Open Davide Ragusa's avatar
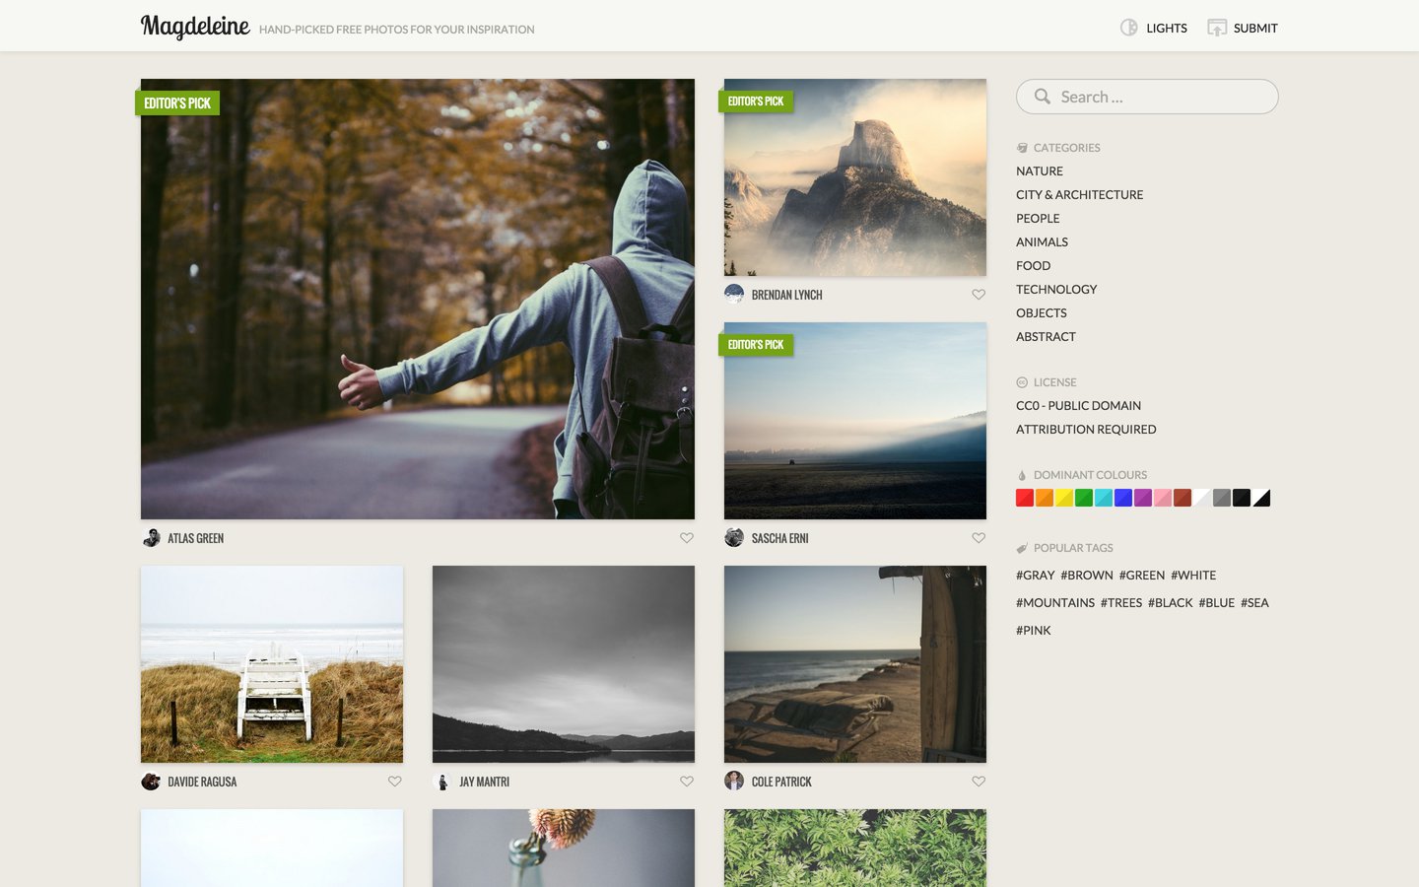This screenshot has width=1419, height=887. pos(151,781)
